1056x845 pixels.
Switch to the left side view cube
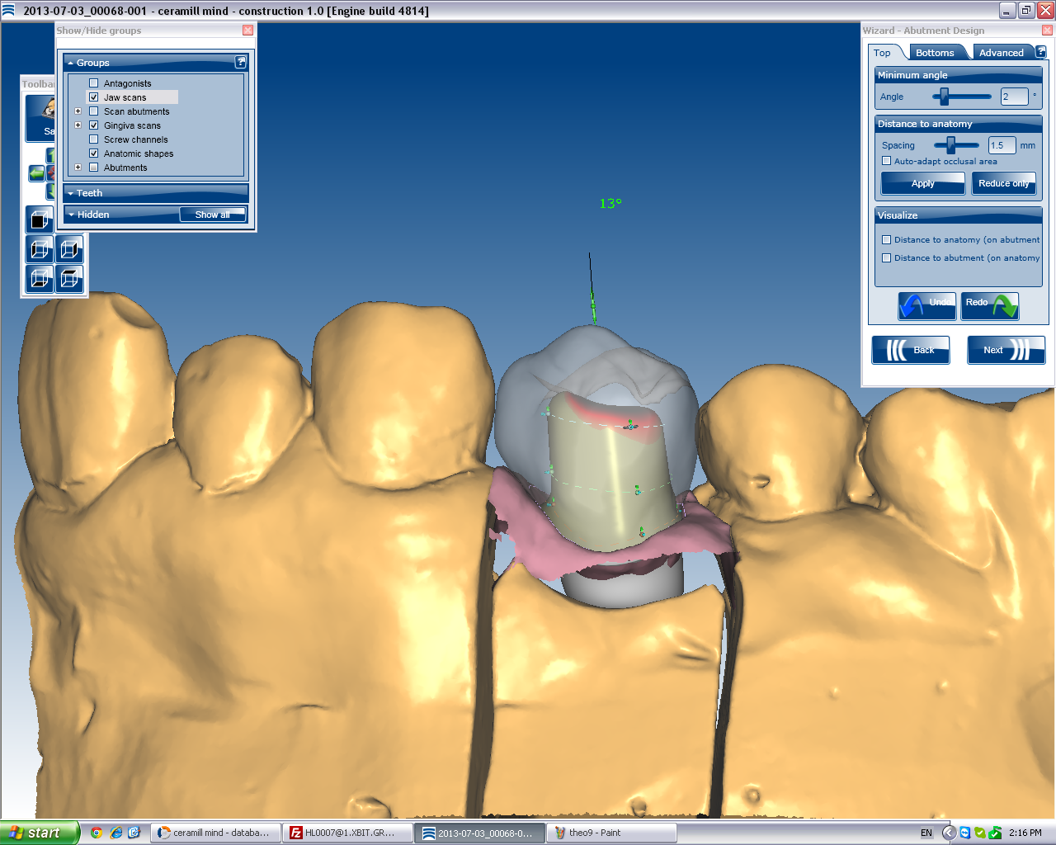tap(40, 249)
